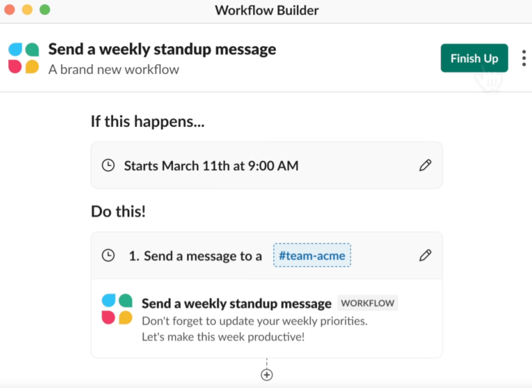Viewport: 532px width, 388px height.
Task: Select the trigger card Starts March 11th
Action: click(211, 165)
